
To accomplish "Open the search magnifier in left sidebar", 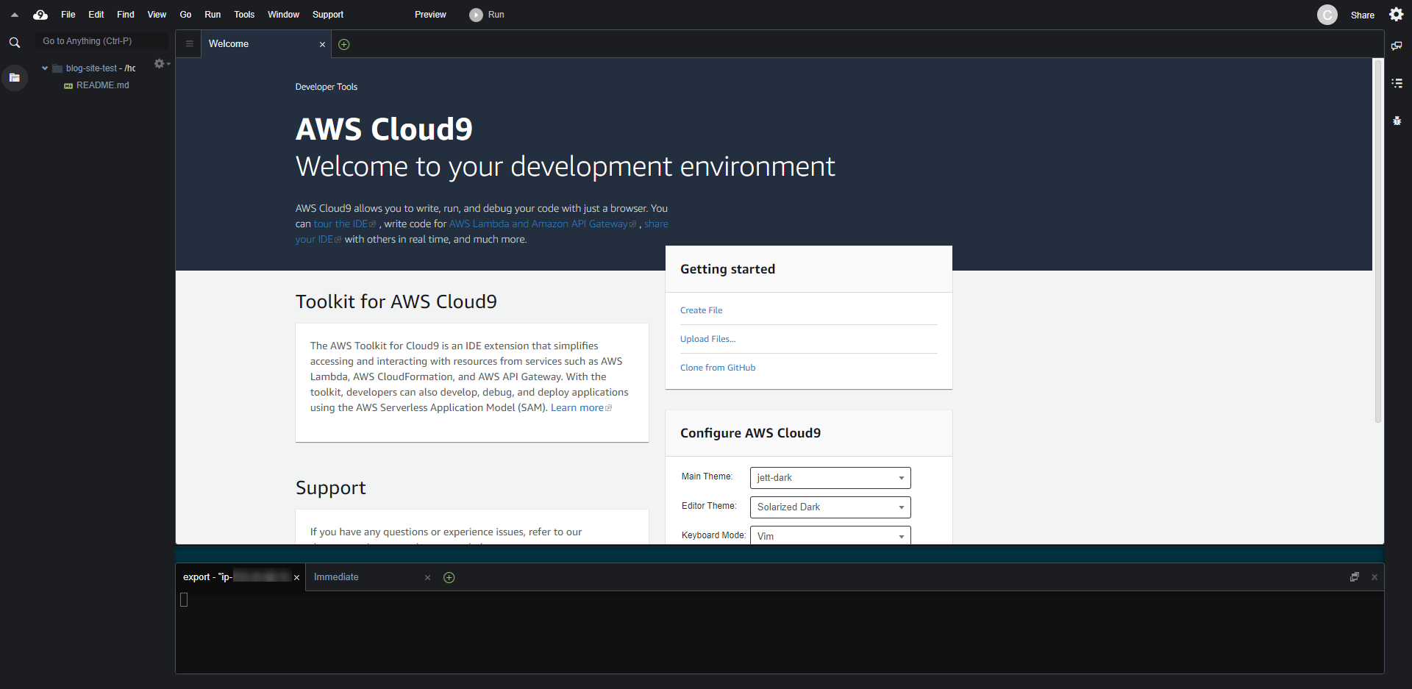I will [14, 43].
